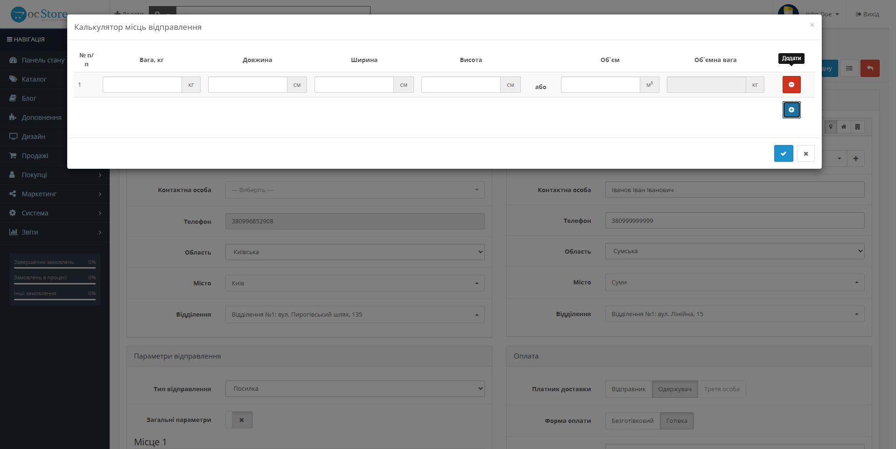
Task: Select the Об`єм input field
Action: (601, 85)
